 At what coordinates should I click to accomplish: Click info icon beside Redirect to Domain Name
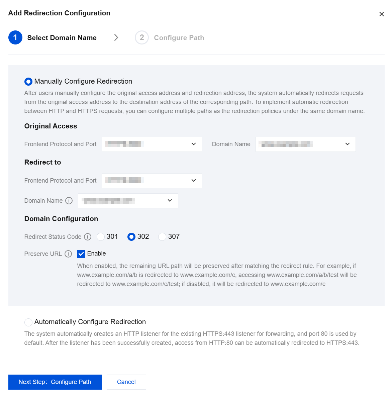pyautogui.click(x=69, y=201)
